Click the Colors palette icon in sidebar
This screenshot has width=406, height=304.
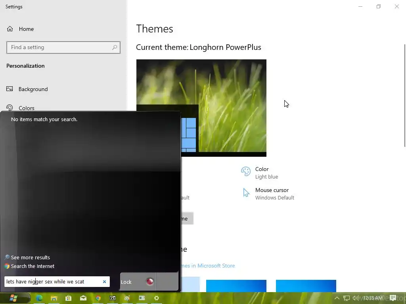[10, 108]
